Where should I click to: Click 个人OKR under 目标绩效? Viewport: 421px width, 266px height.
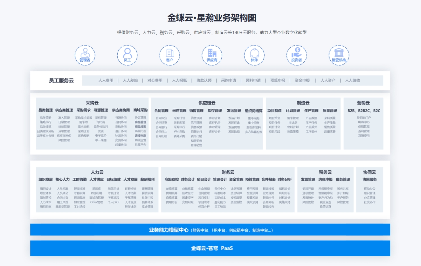[x=114, y=202]
